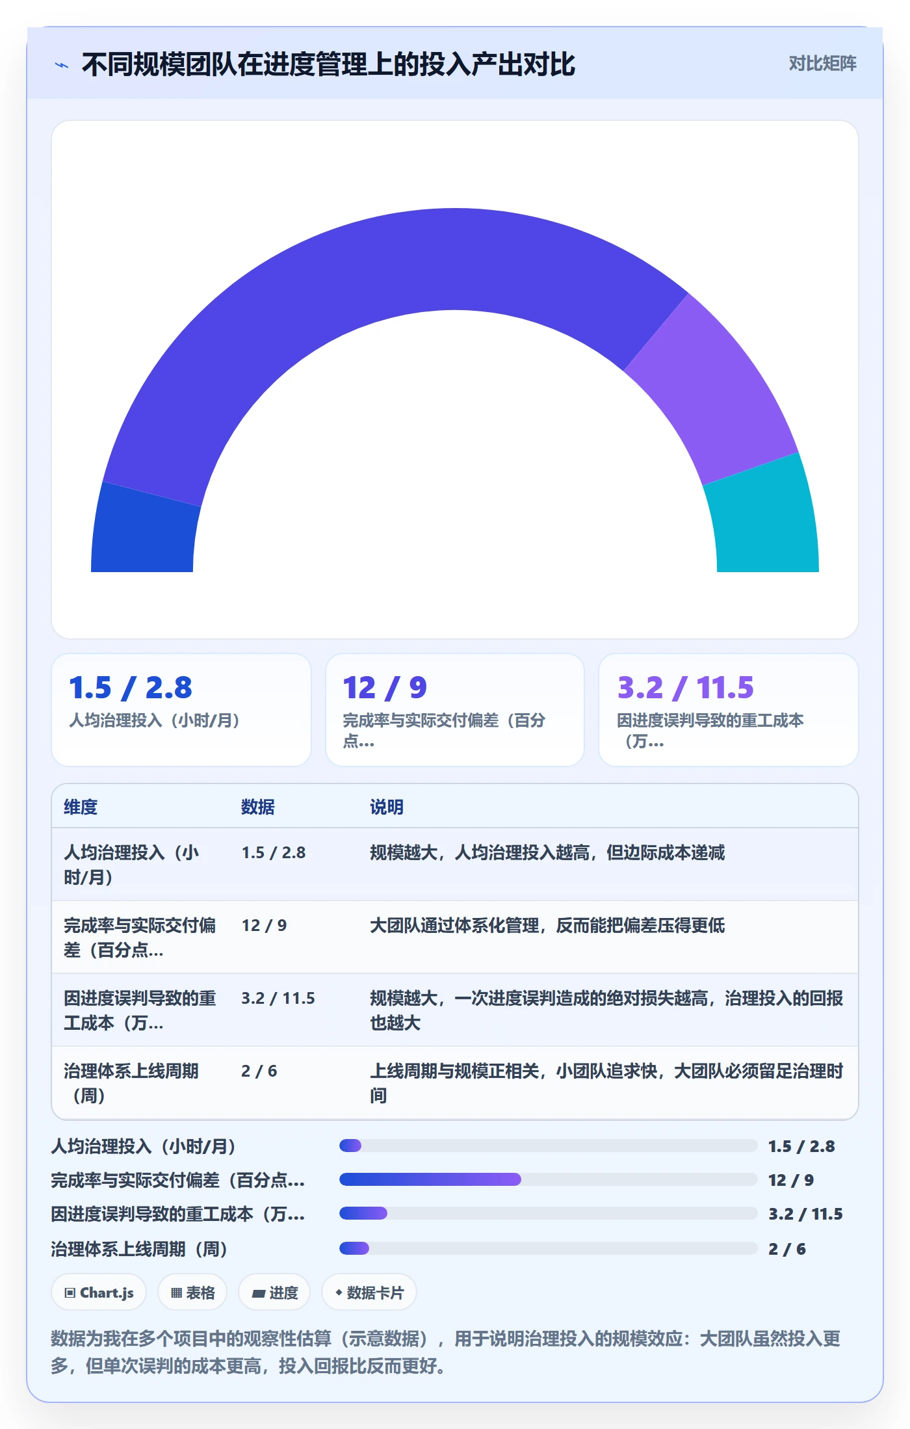This screenshot has height=1429, width=910.
Task: Click description starting 上线周期与规模正相关
Action: [x=606, y=1083]
